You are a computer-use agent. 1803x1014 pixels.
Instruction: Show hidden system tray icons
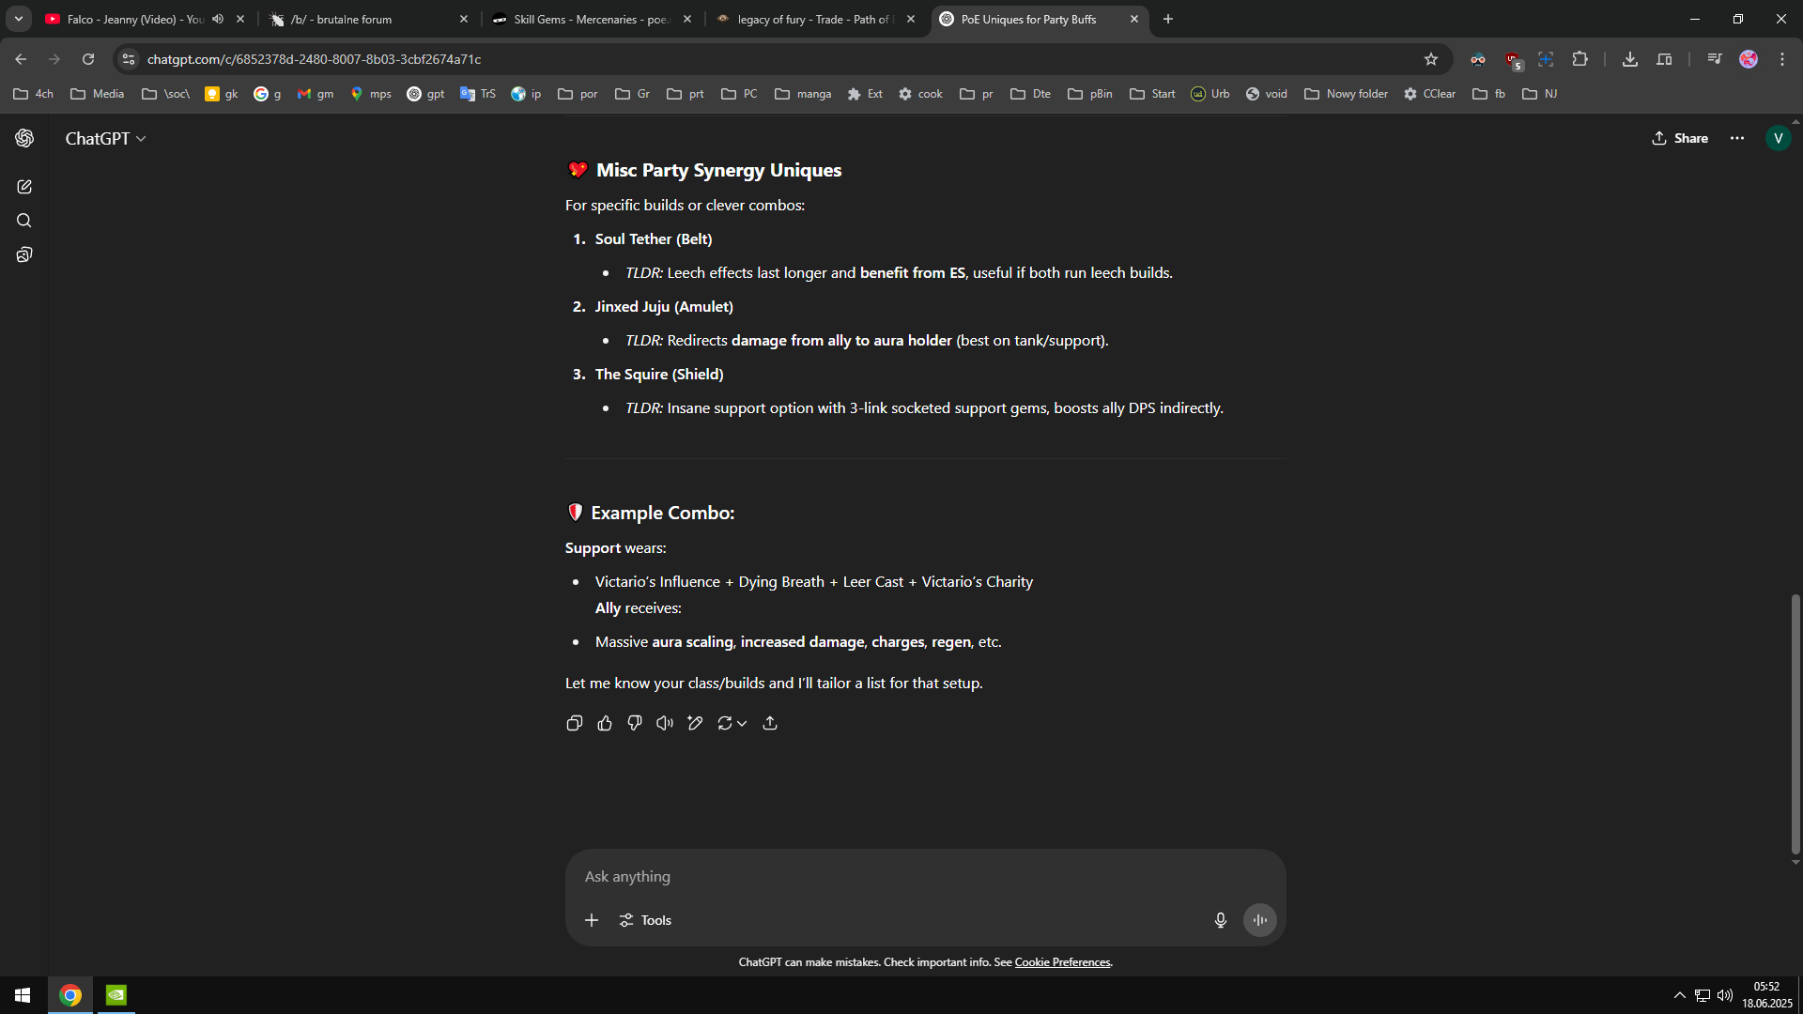coord(1679,995)
